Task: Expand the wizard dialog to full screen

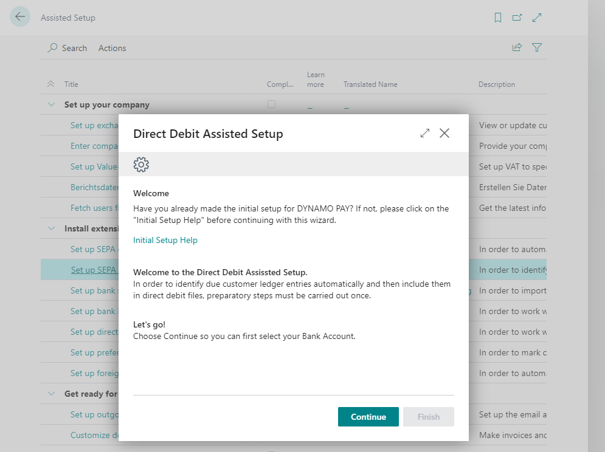Action: click(x=425, y=132)
